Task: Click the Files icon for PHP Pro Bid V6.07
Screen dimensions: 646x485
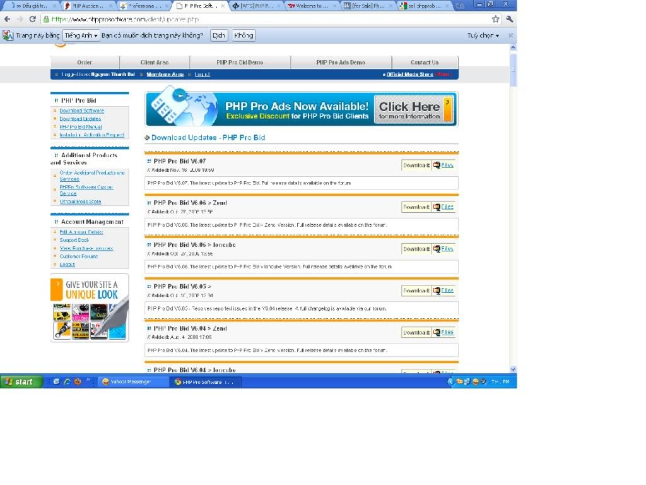Action: [437, 165]
